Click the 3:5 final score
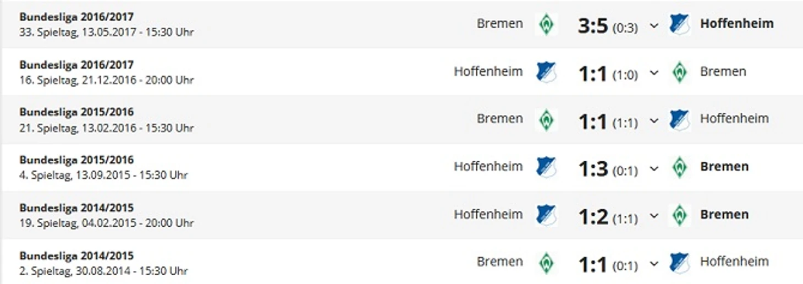The height and width of the screenshot is (284, 803). click(x=593, y=25)
